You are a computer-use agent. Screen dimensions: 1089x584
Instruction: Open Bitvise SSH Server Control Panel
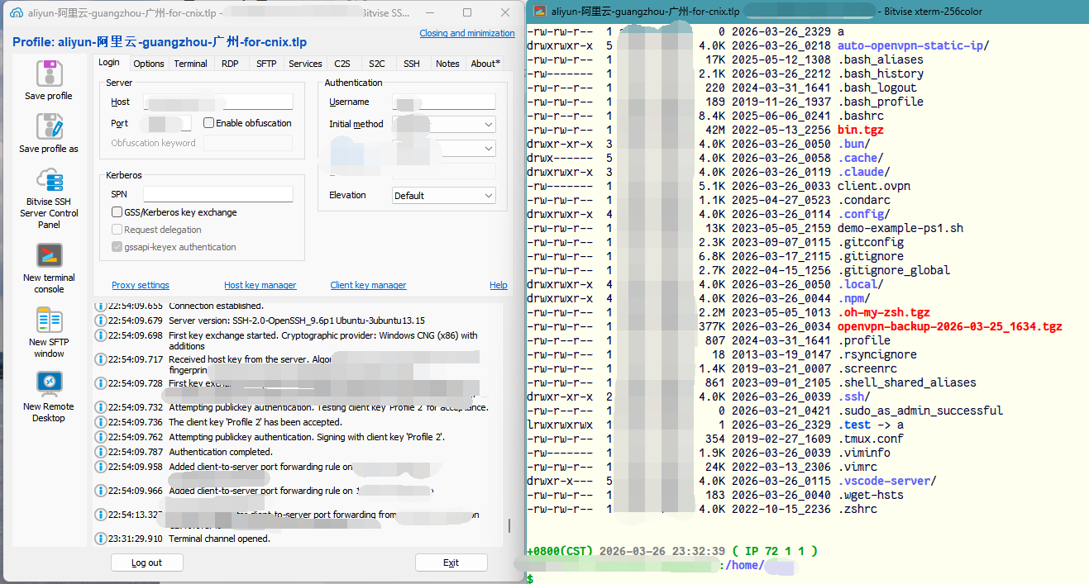(x=50, y=179)
